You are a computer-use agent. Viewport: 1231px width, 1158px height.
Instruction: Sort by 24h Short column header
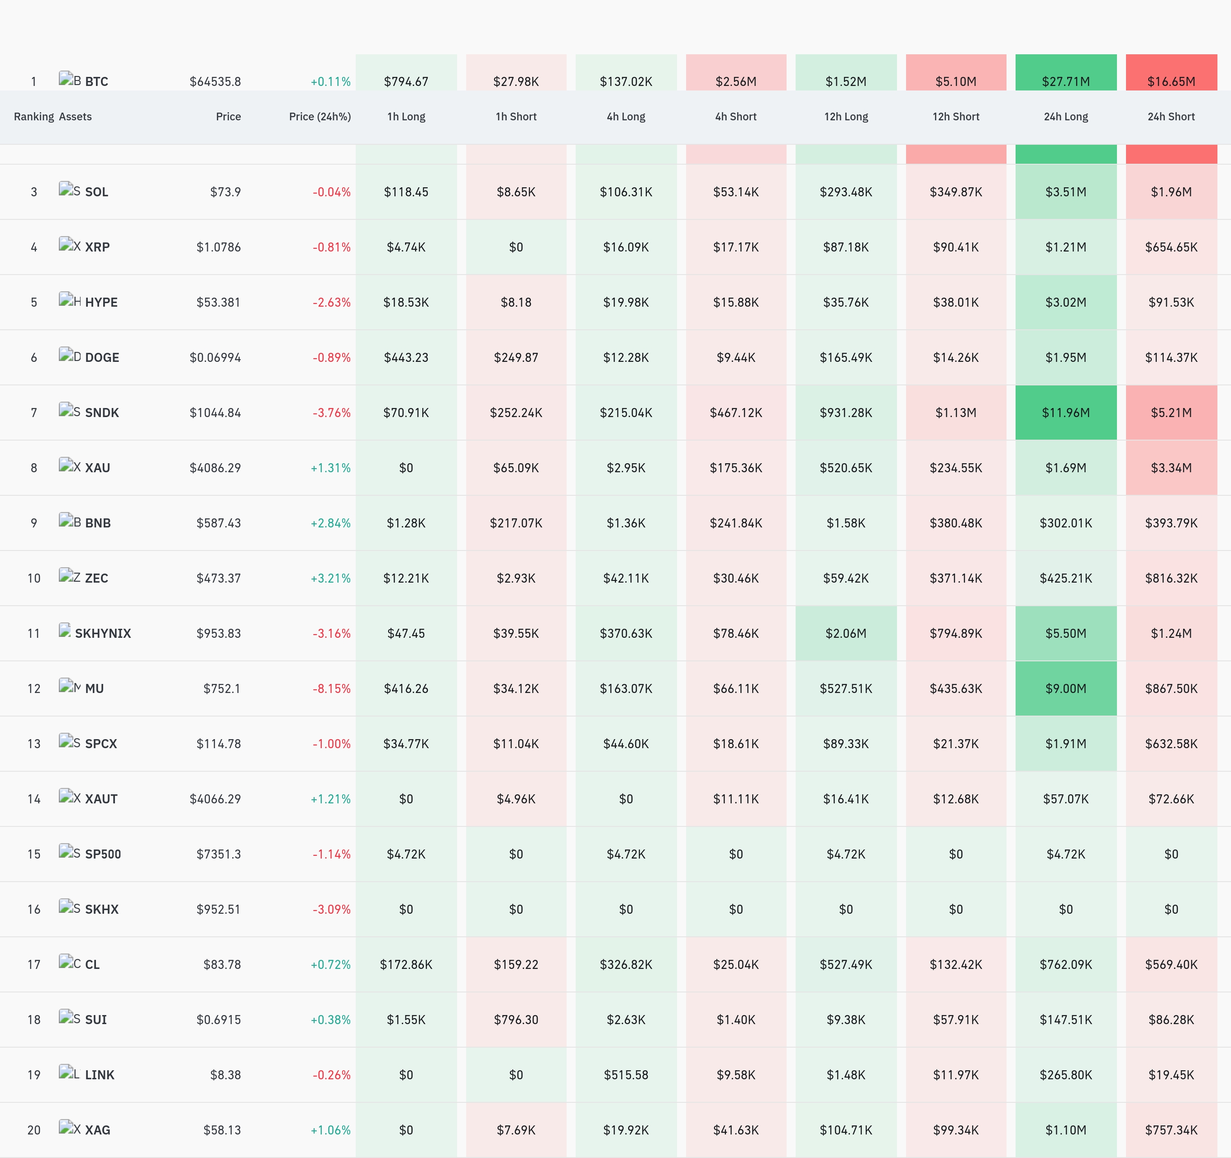click(x=1171, y=116)
